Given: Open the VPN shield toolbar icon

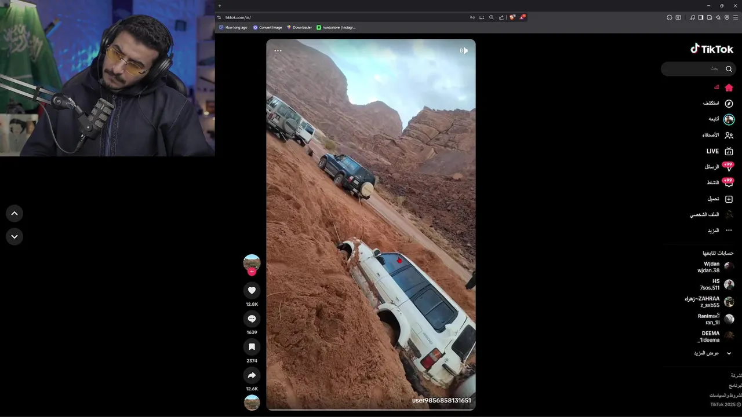Looking at the screenshot, I should 727,17.
